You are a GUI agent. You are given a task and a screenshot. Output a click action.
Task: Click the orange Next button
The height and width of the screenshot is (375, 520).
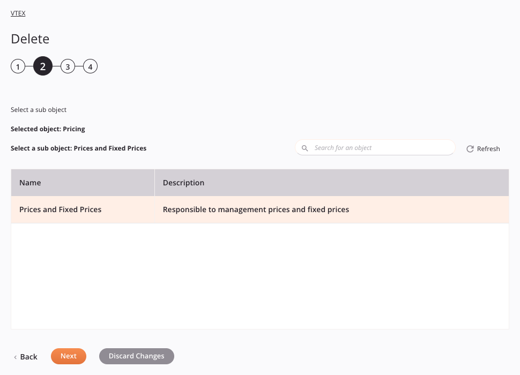[69, 356]
